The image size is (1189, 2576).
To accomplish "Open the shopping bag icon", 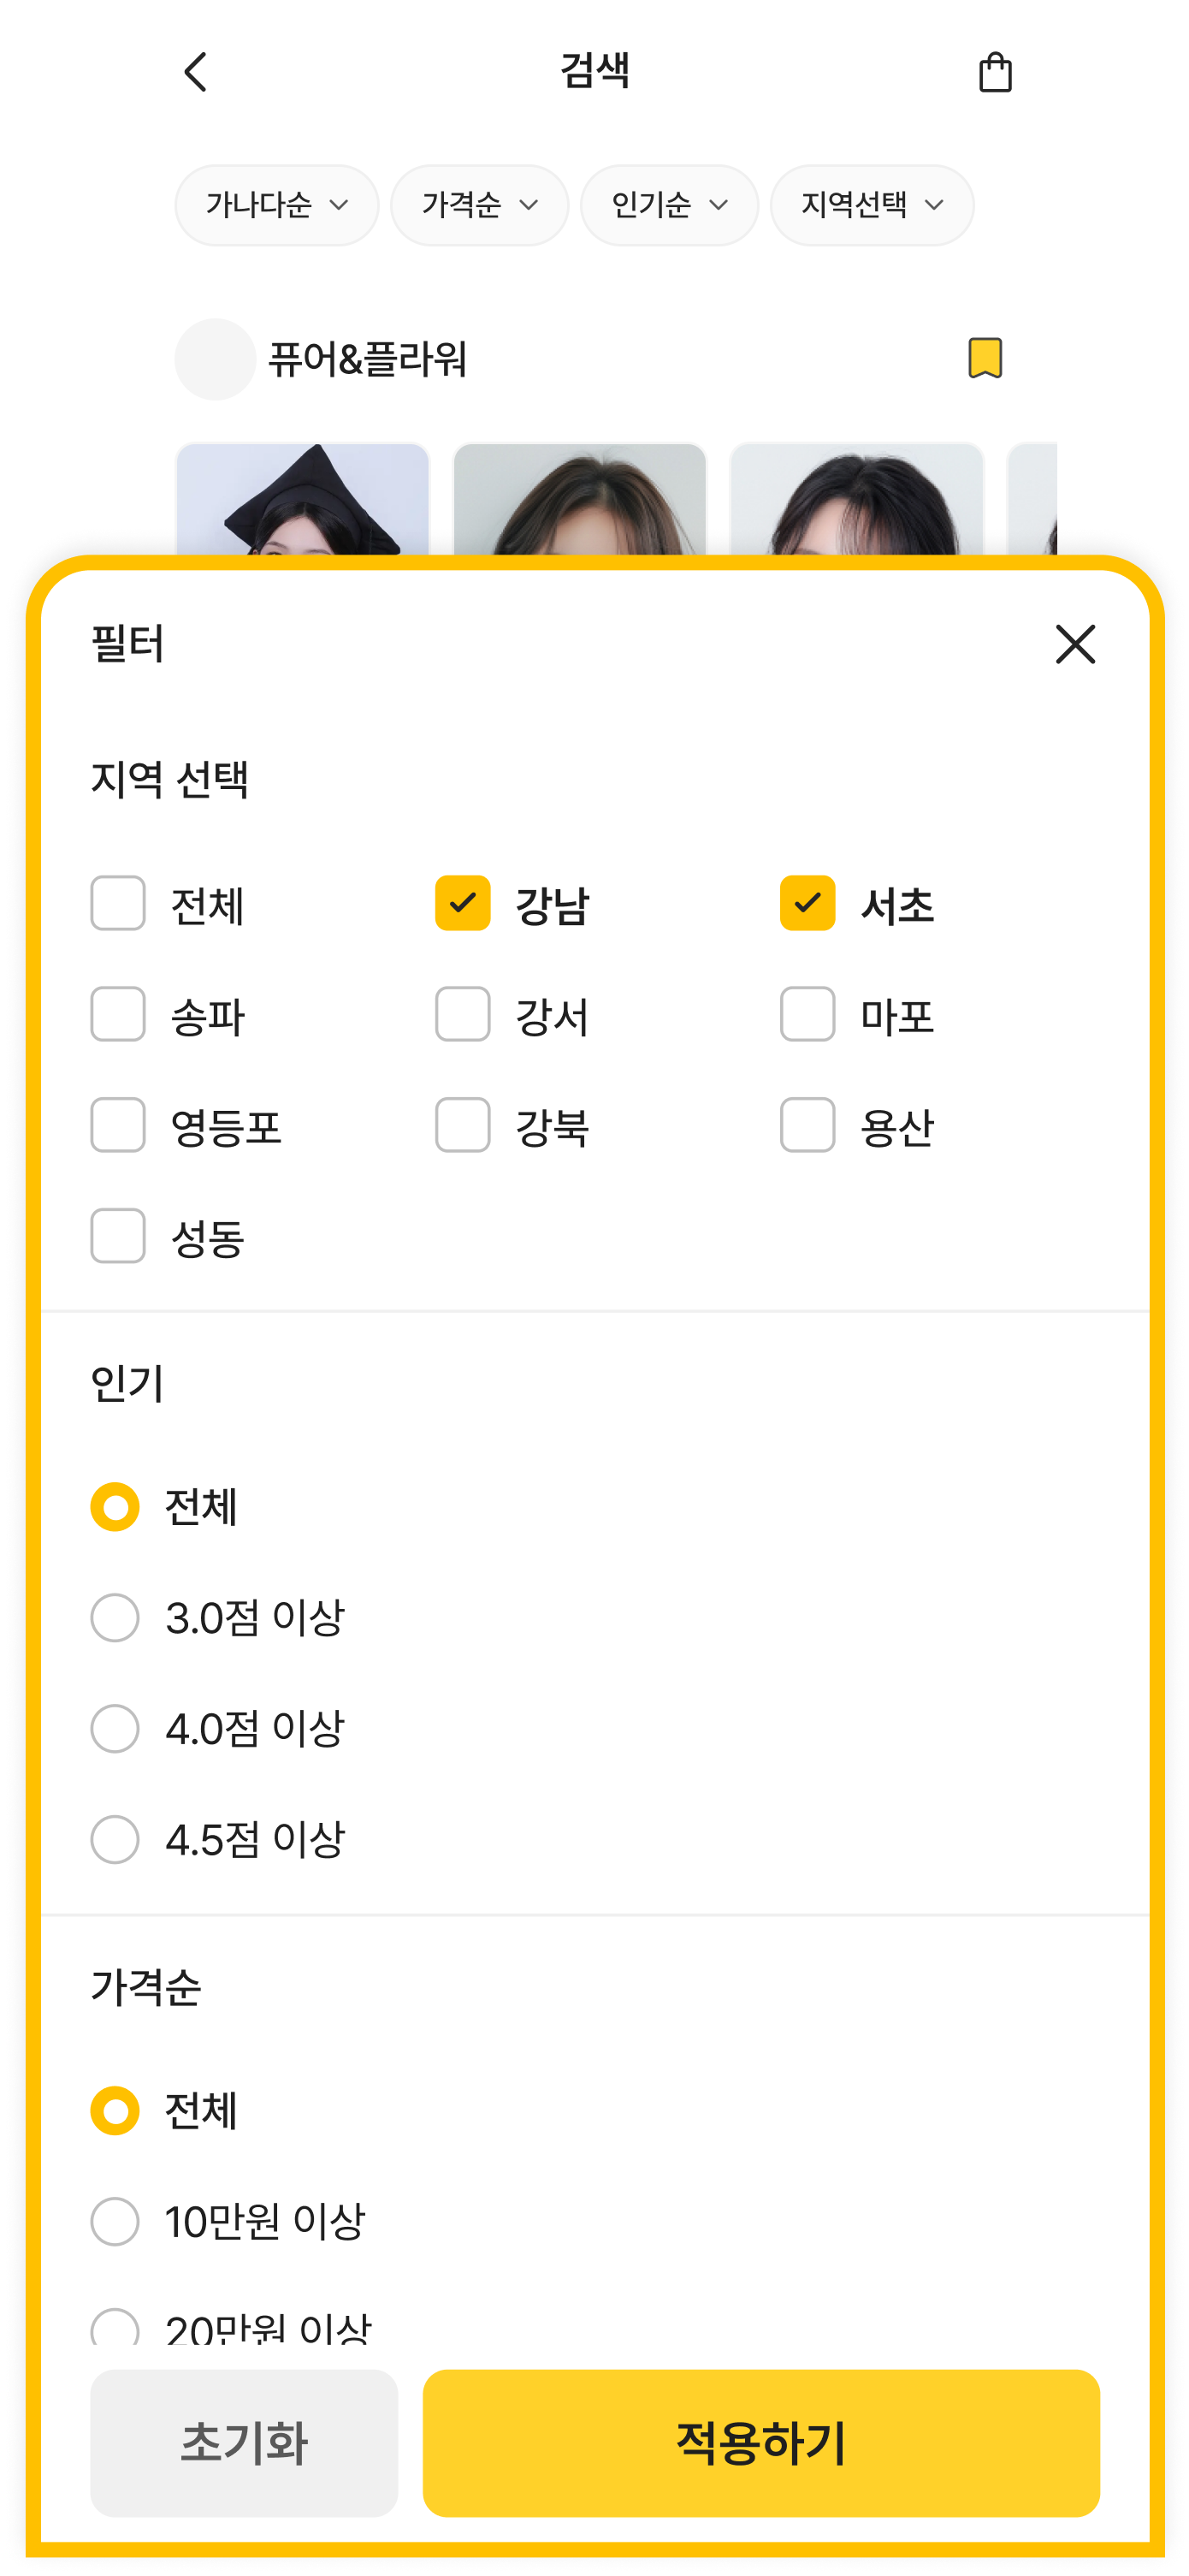I will click(994, 72).
